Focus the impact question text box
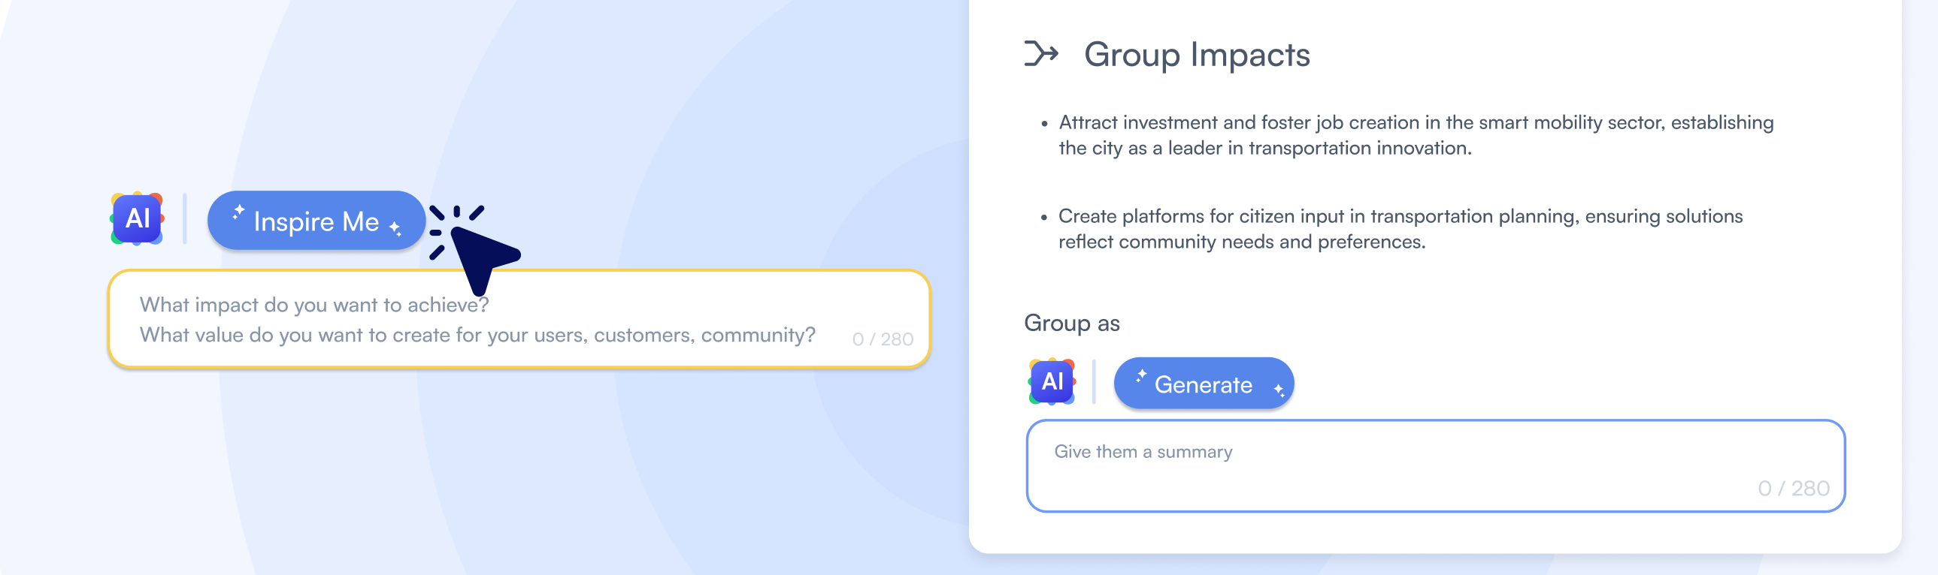The image size is (1938, 575). 519,320
